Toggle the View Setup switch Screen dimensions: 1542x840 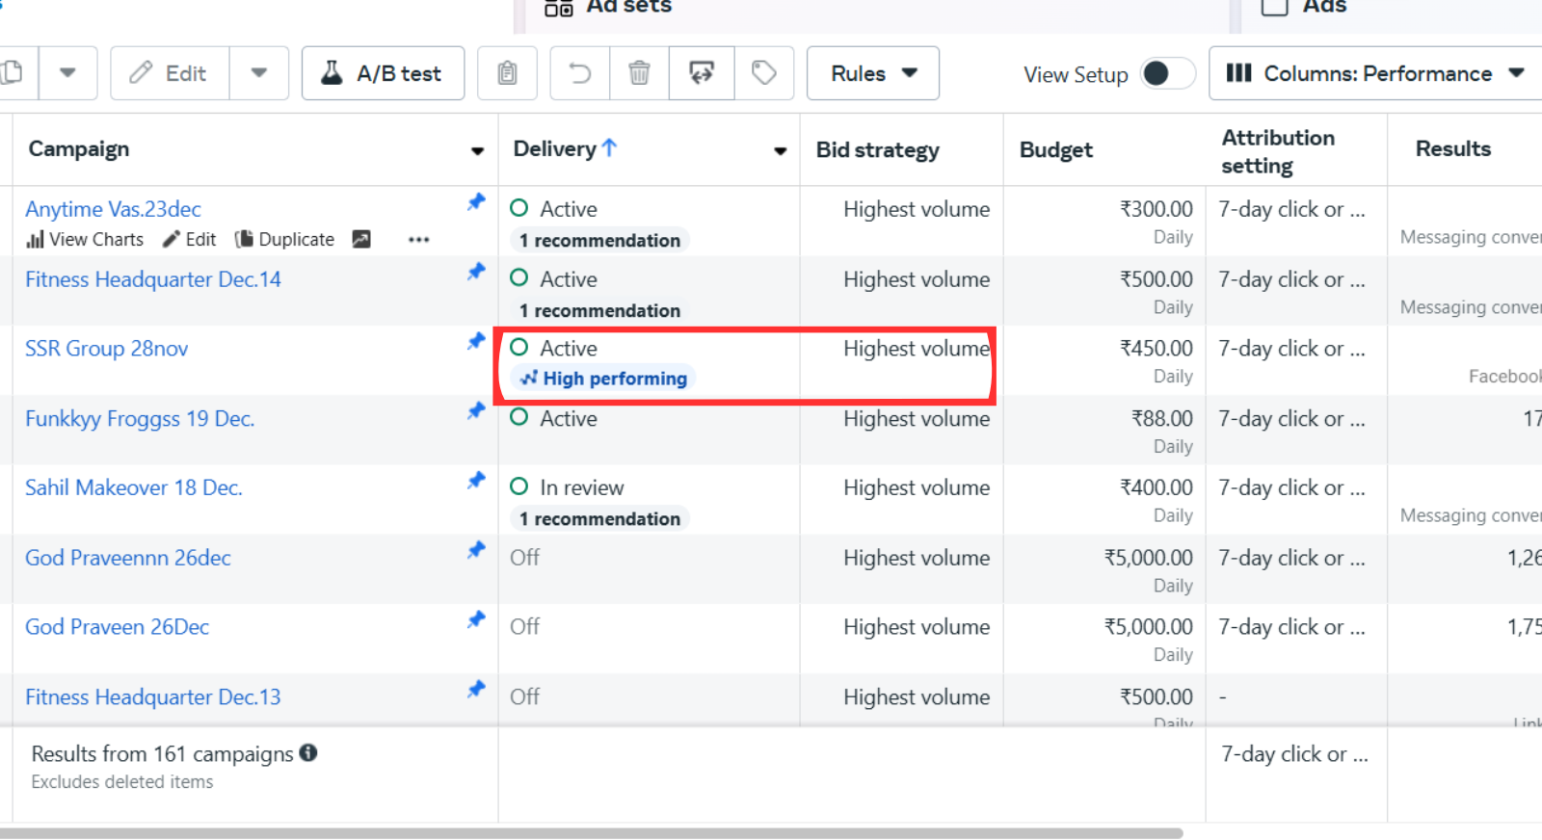pyautogui.click(x=1167, y=74)
